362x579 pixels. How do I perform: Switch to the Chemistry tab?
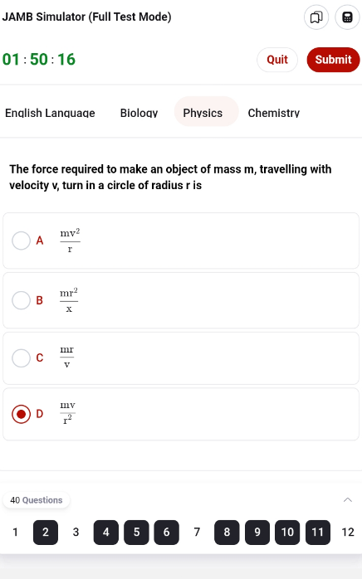[x=274, y=113]
